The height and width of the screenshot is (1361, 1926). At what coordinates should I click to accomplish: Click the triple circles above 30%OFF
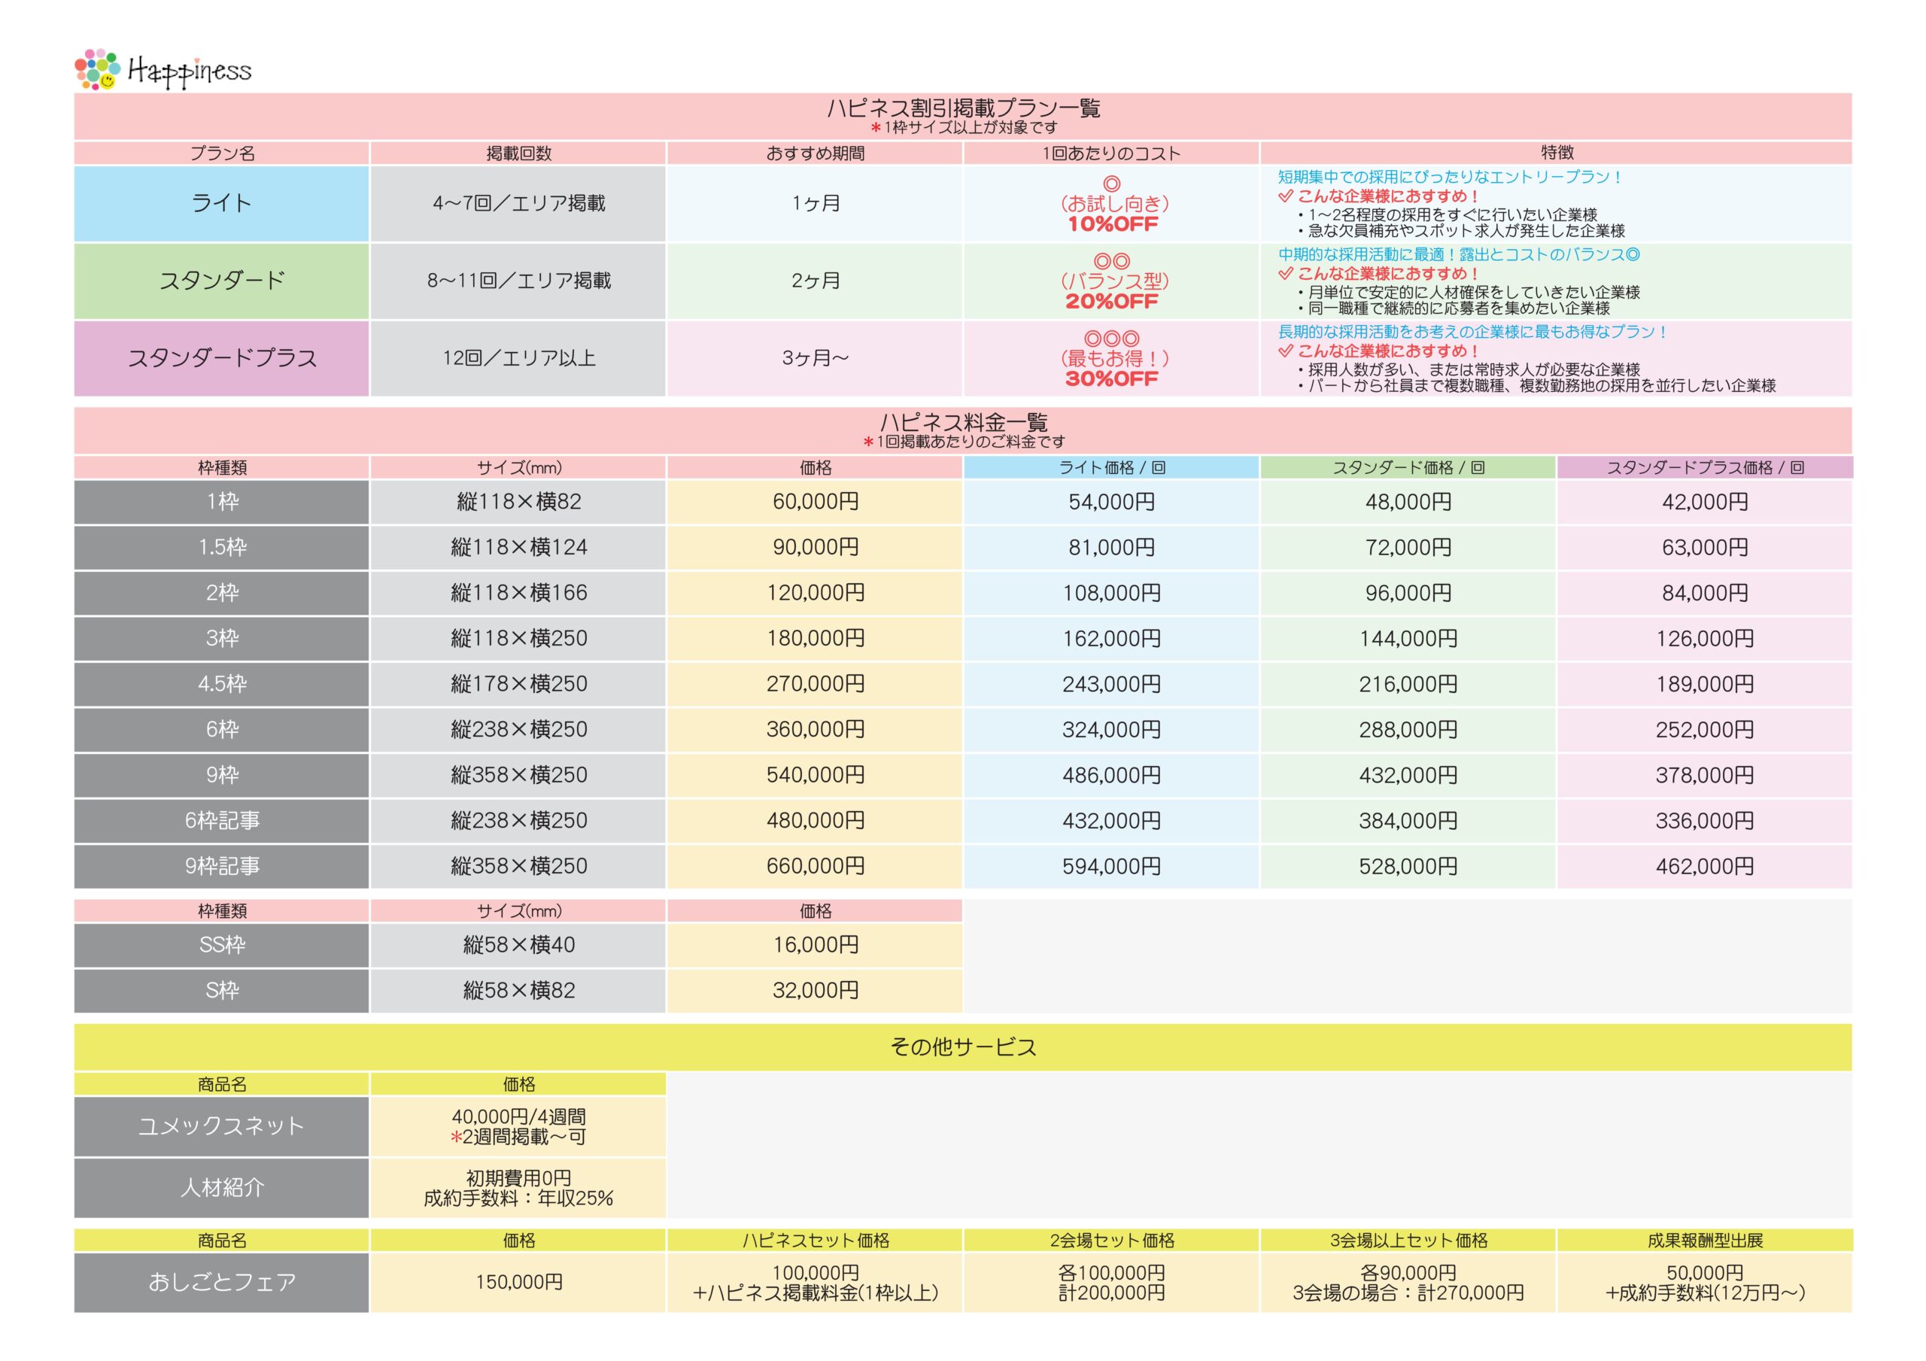point(1111,338)
